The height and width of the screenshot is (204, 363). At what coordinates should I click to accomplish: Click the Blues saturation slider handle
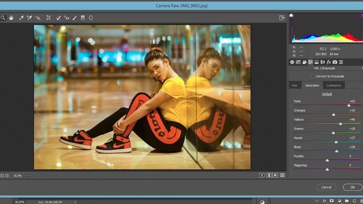tap(336, 151)
